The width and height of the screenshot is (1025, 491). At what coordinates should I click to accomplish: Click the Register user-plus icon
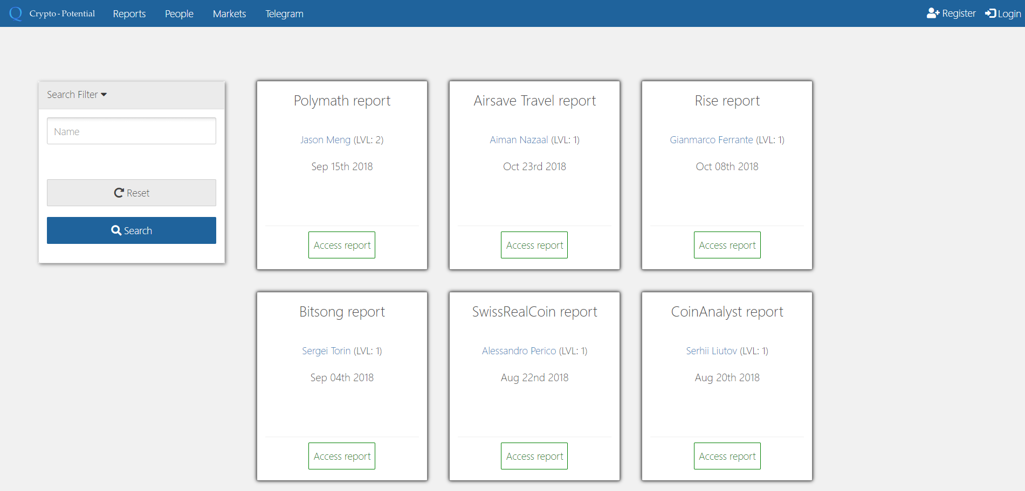[933, 13]
